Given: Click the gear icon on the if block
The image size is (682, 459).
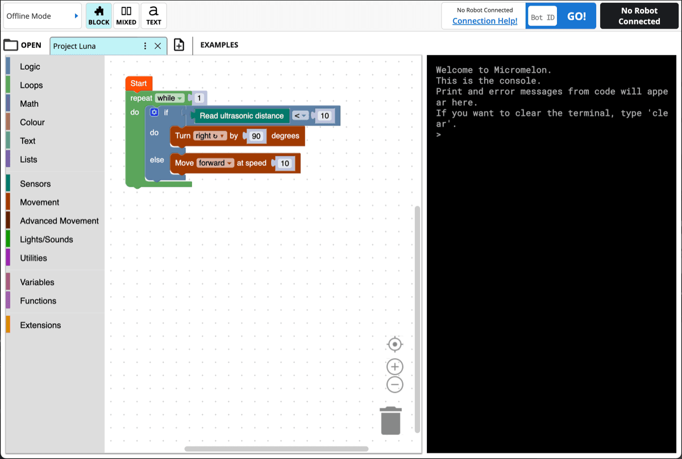Looking at the screenshot, I should tap(153, 112).
